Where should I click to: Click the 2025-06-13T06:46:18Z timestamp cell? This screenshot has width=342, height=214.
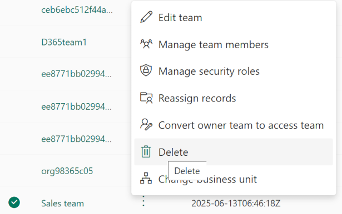(x=236, y=203)
